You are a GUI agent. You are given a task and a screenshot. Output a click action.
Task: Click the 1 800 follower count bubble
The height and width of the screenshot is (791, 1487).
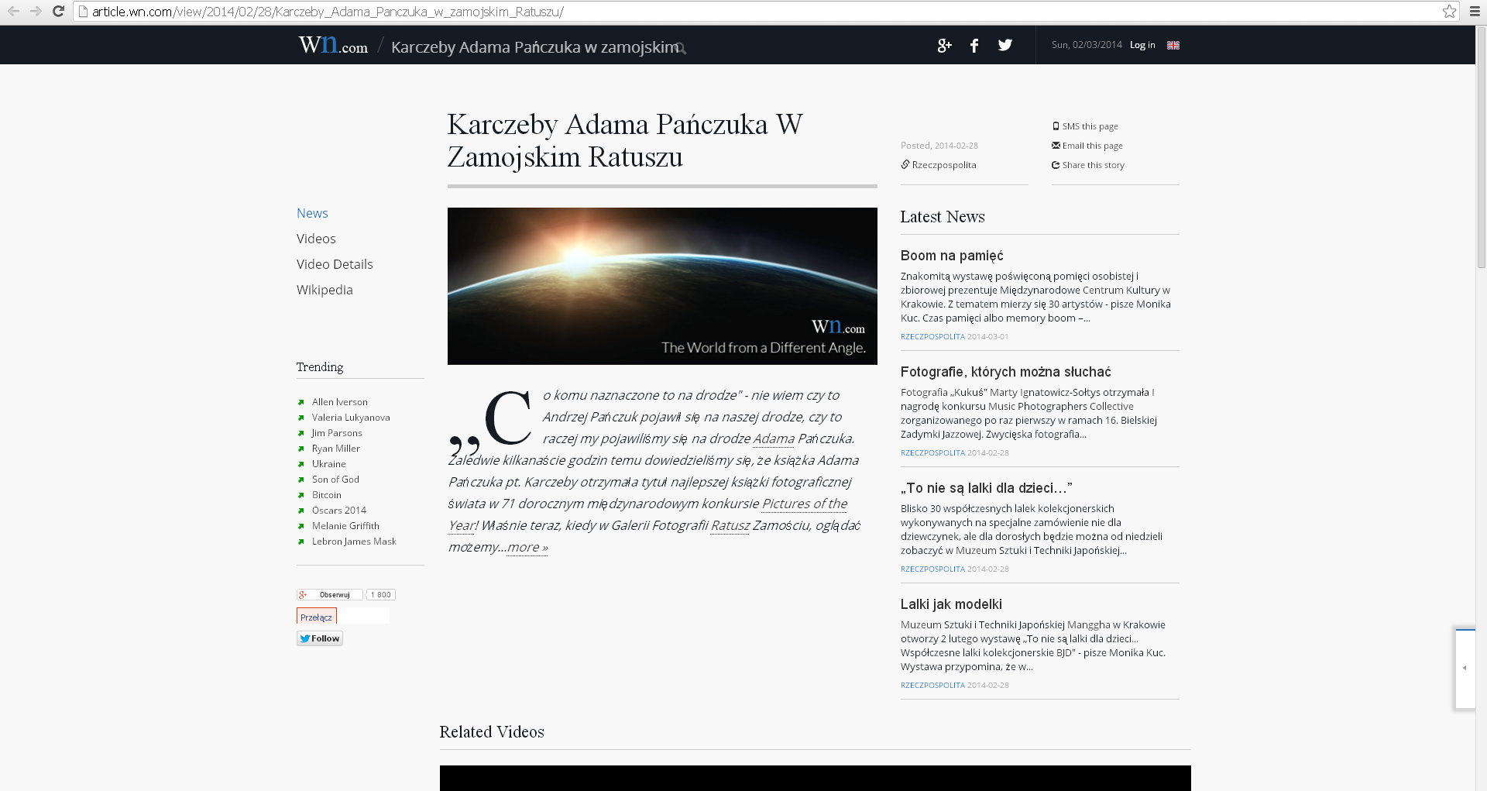coord(380,594)
